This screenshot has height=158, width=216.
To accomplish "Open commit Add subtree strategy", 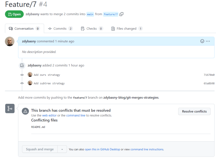I will pyautogui.click(x=49, y=83).
